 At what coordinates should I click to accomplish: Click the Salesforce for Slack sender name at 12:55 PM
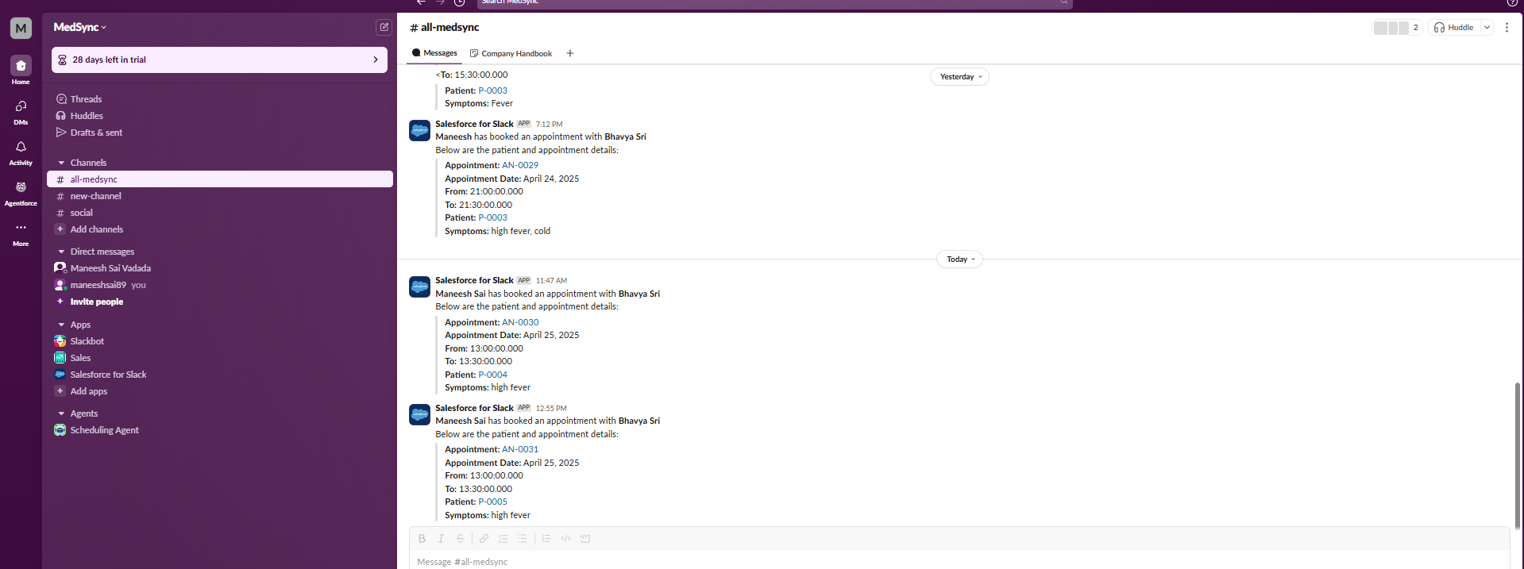click(474, 408)
